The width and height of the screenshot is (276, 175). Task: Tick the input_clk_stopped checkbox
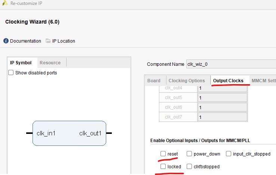pos(228,154)
